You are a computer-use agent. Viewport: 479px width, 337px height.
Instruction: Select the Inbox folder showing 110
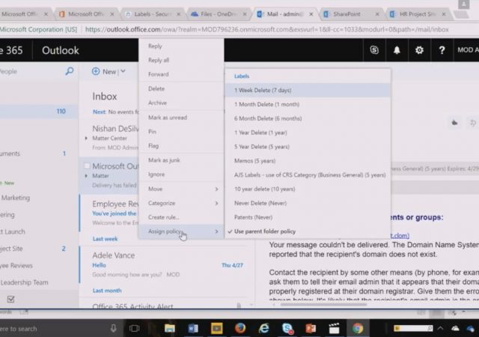39,112
